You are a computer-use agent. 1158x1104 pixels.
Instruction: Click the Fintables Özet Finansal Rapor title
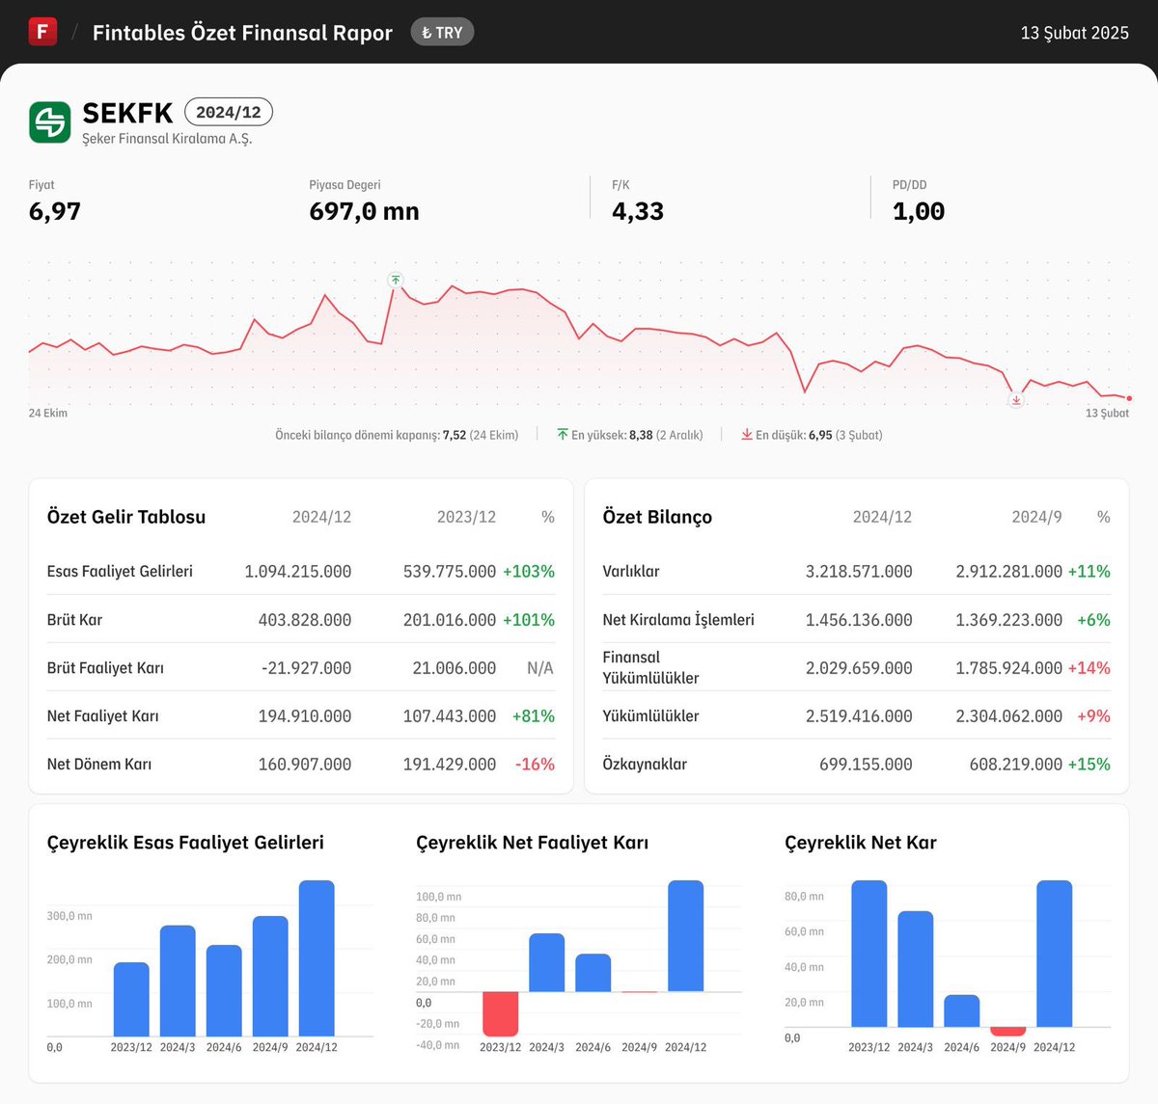click(242, 33)
